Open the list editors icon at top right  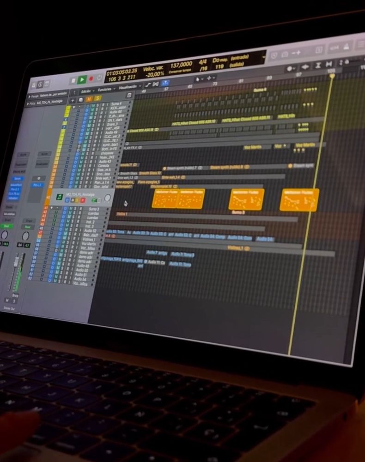361,45
